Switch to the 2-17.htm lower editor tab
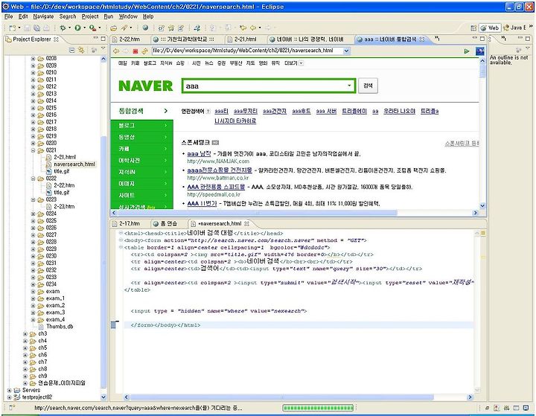 [x=130, y=223]
